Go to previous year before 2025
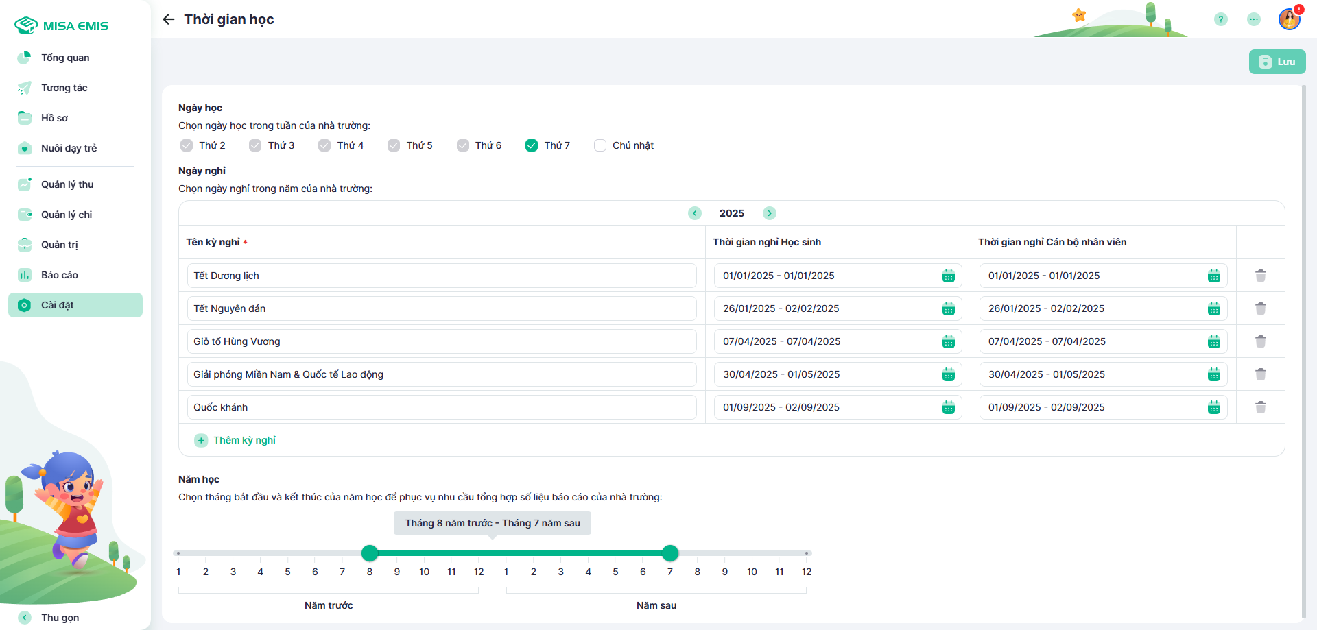 pos(695,213)
